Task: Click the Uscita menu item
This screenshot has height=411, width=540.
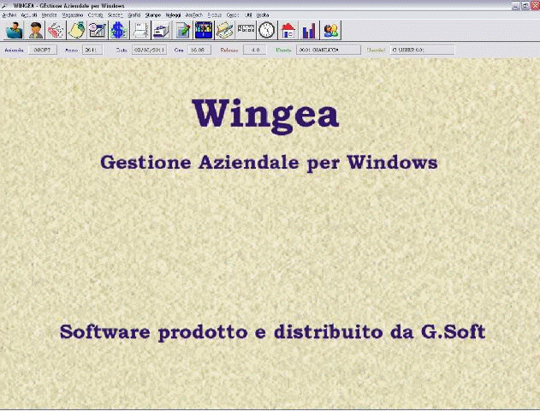Action: pos(263,15)
